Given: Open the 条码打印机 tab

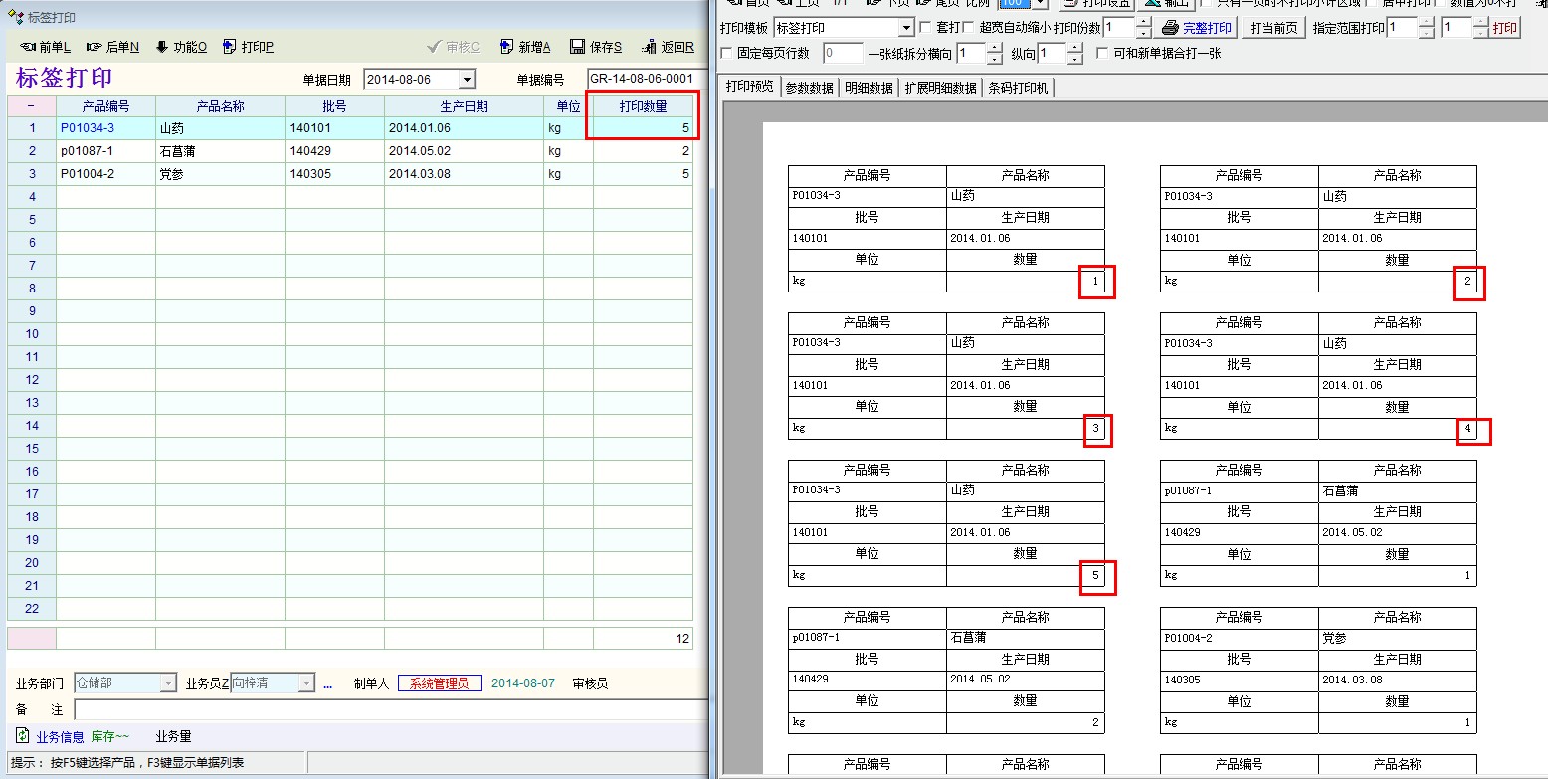Looking at the screenshot, I should 1017,88.
